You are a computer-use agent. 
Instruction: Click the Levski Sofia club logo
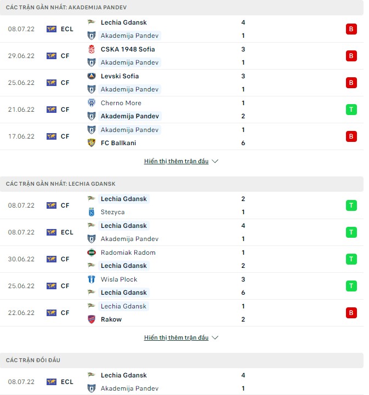92,76
